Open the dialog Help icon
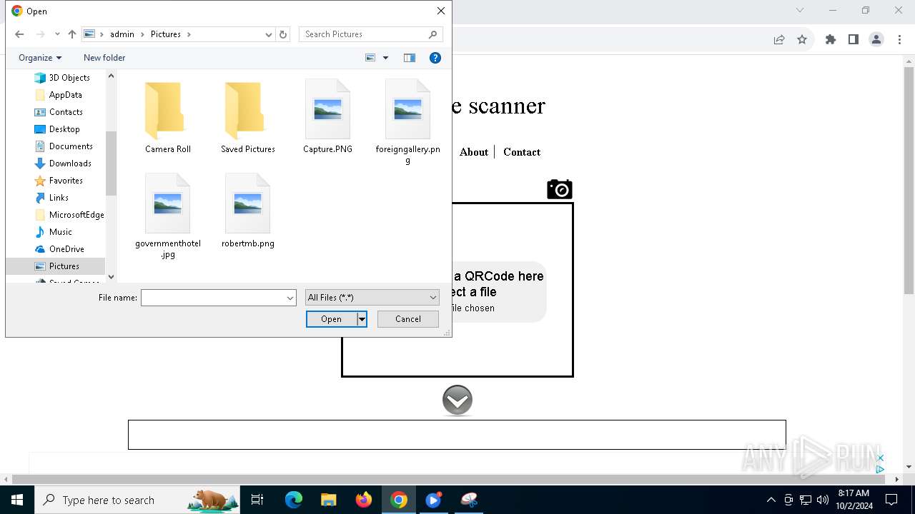 pyautogui.click(x=435, y=58)
